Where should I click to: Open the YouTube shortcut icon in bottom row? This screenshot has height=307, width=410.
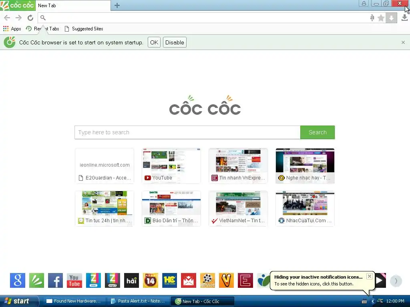pyautogui.click(x=74, y=280)
